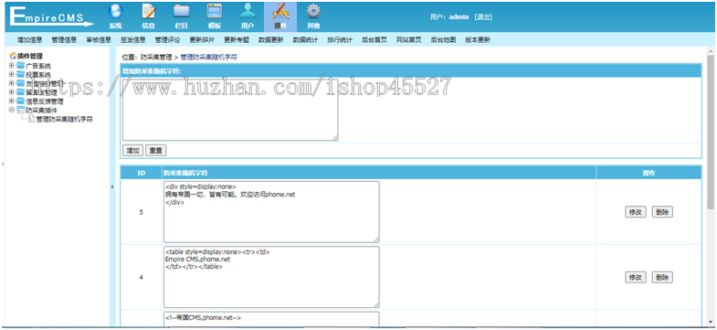Open the 系统 globe icon in top navigation
This screenshot has width=717, height=330.
tap(115, 16)
